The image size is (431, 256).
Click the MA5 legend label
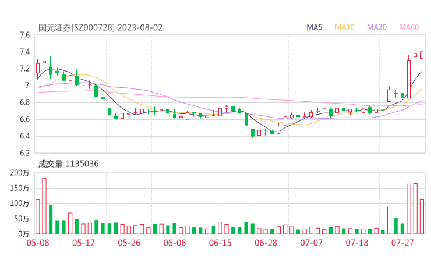pos(314,27)
